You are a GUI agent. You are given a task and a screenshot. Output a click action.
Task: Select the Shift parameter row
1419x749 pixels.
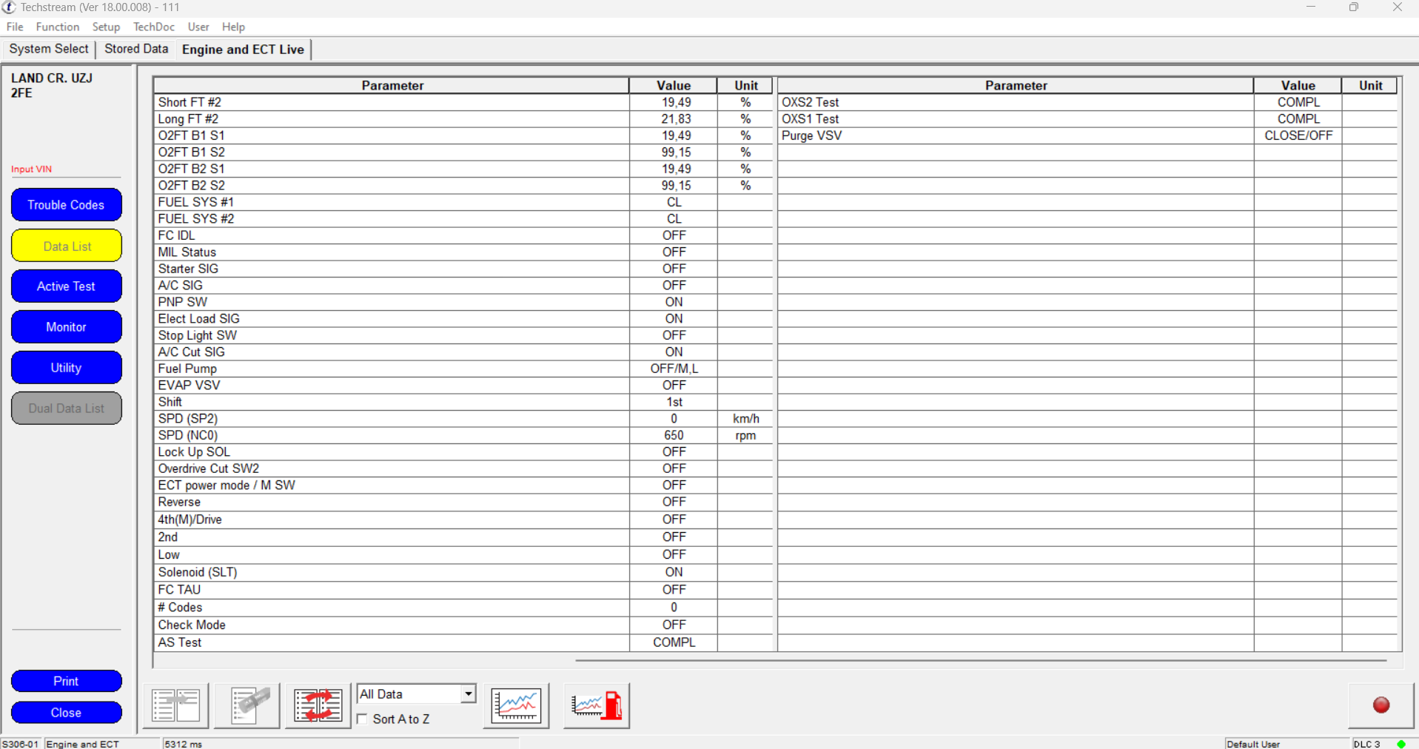pyautogui.click(x=463, y=402)
